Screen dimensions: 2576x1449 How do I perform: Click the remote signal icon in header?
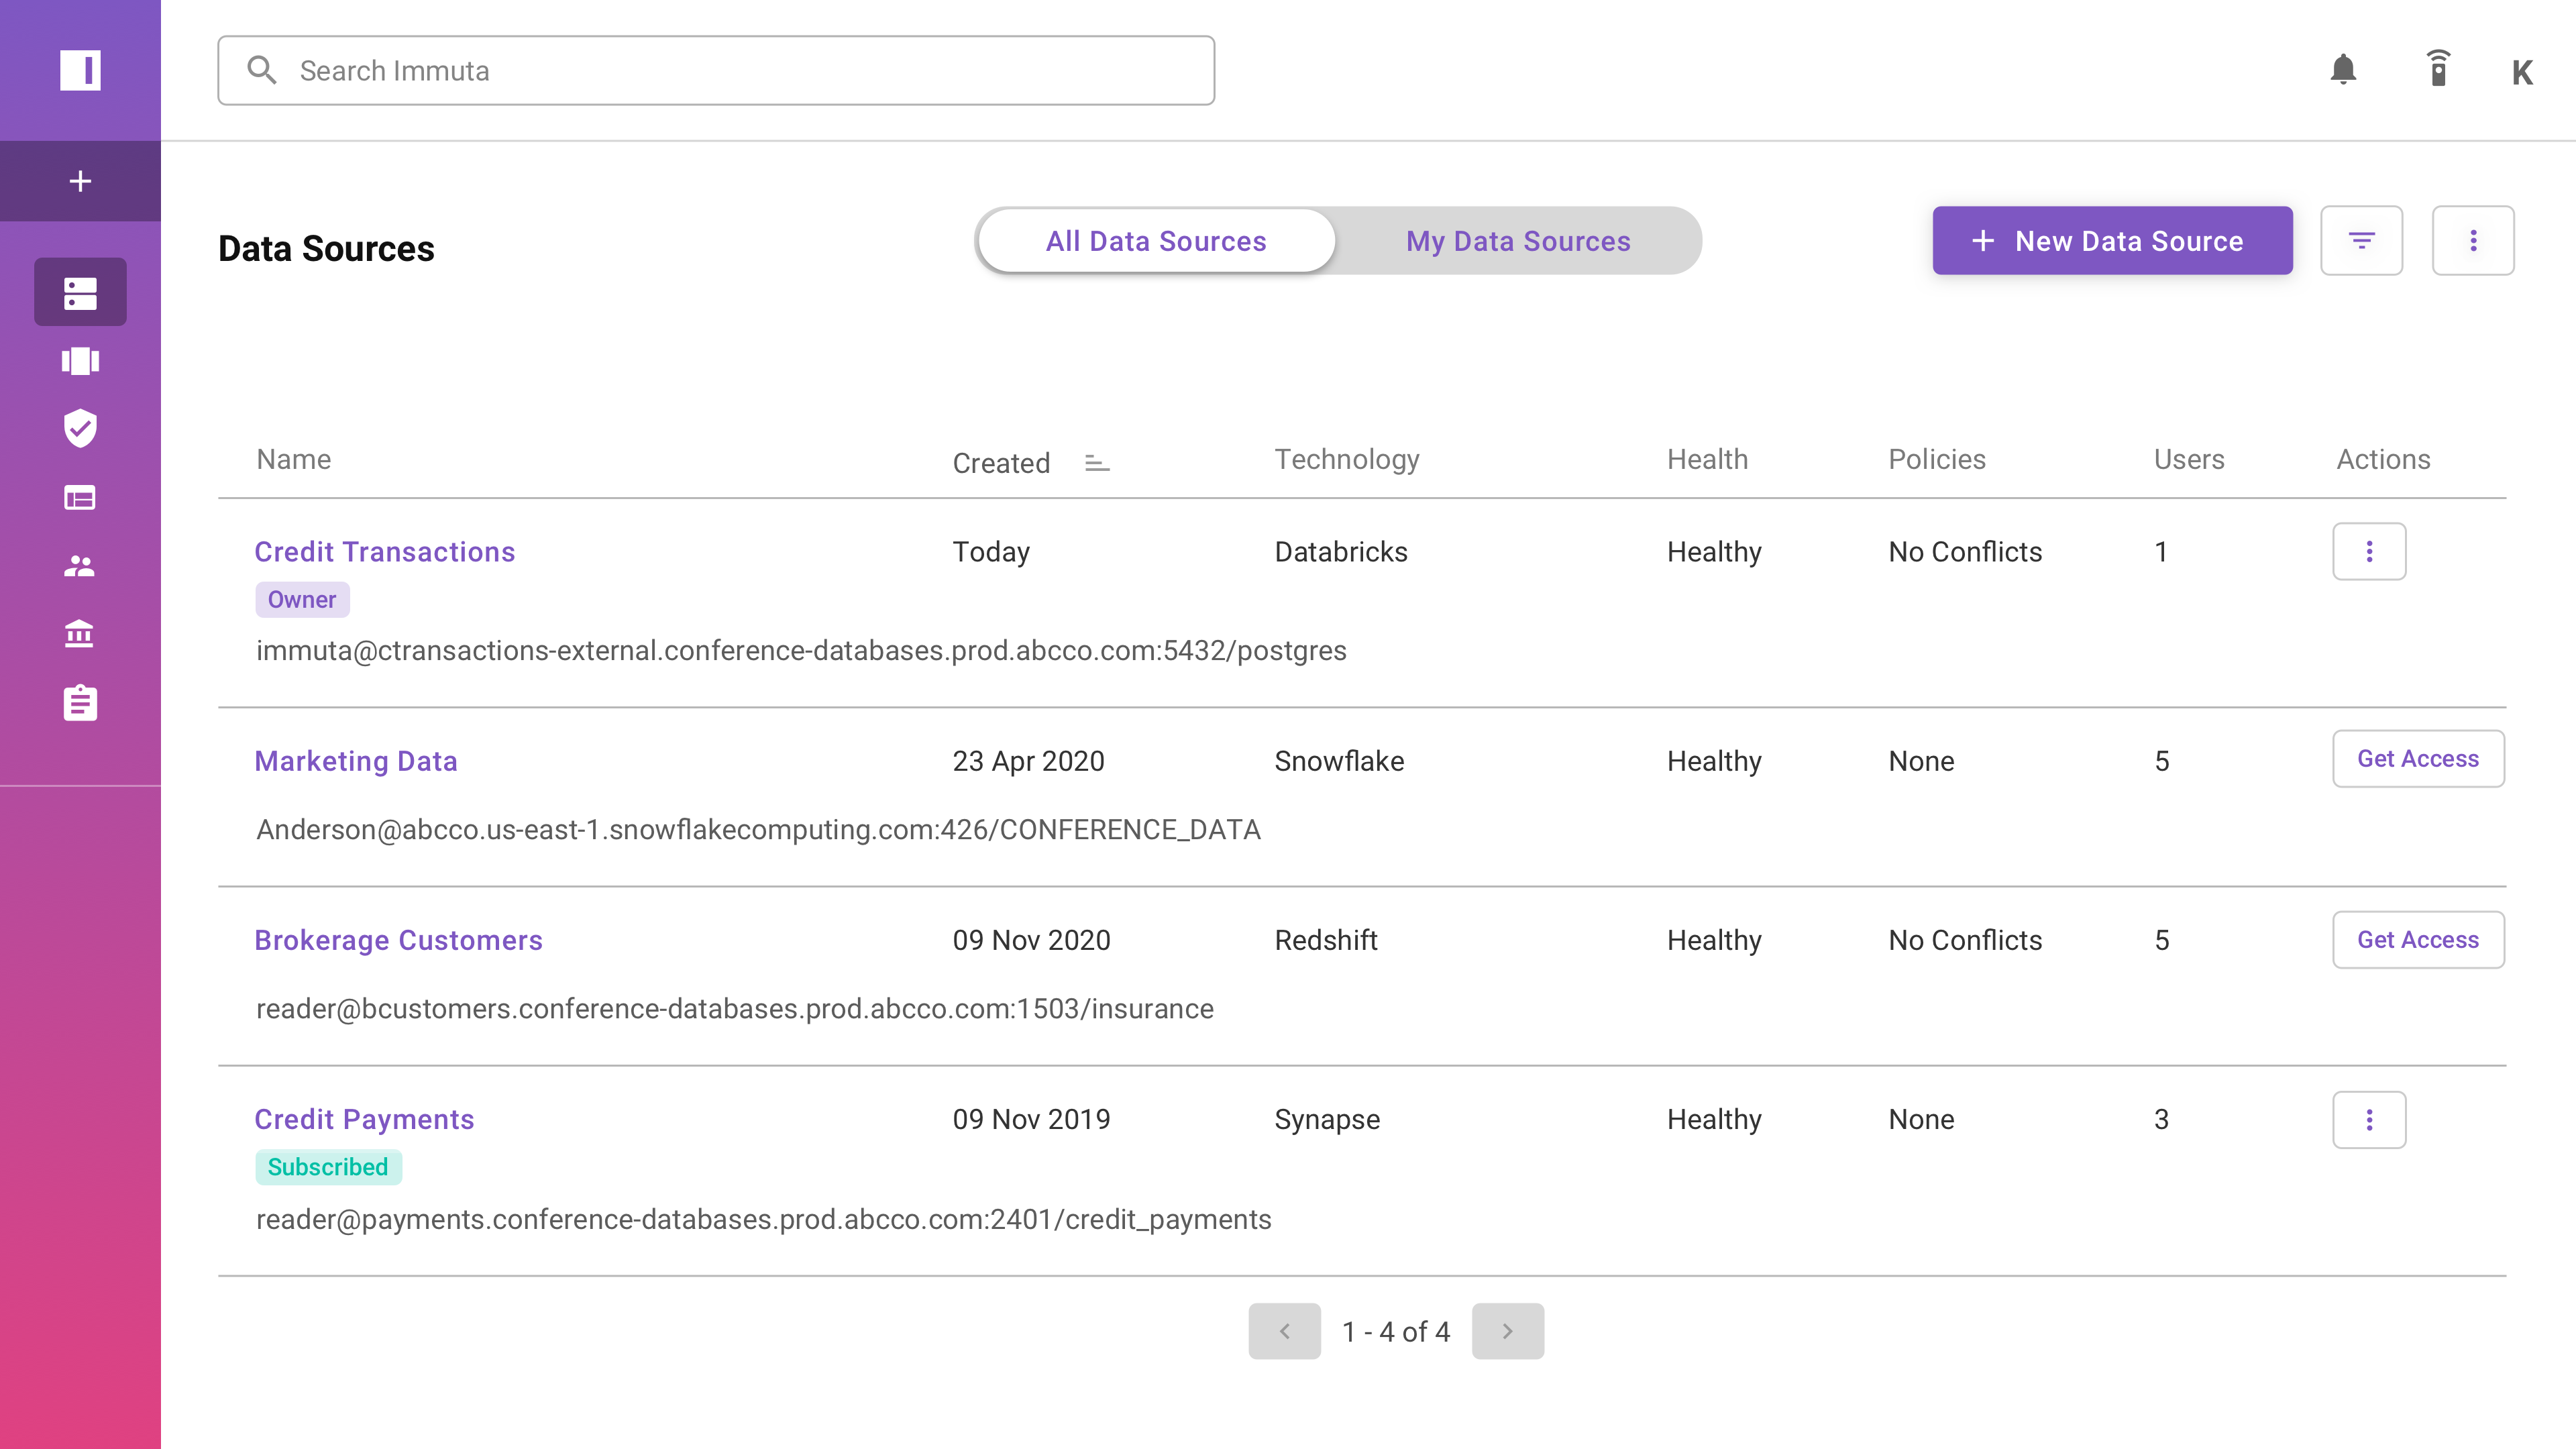2438,68
